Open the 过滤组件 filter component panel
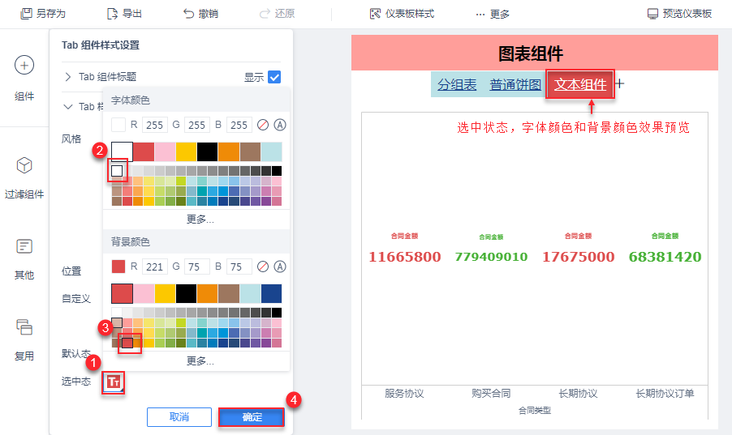732x435 pixels. coord(24,166)
